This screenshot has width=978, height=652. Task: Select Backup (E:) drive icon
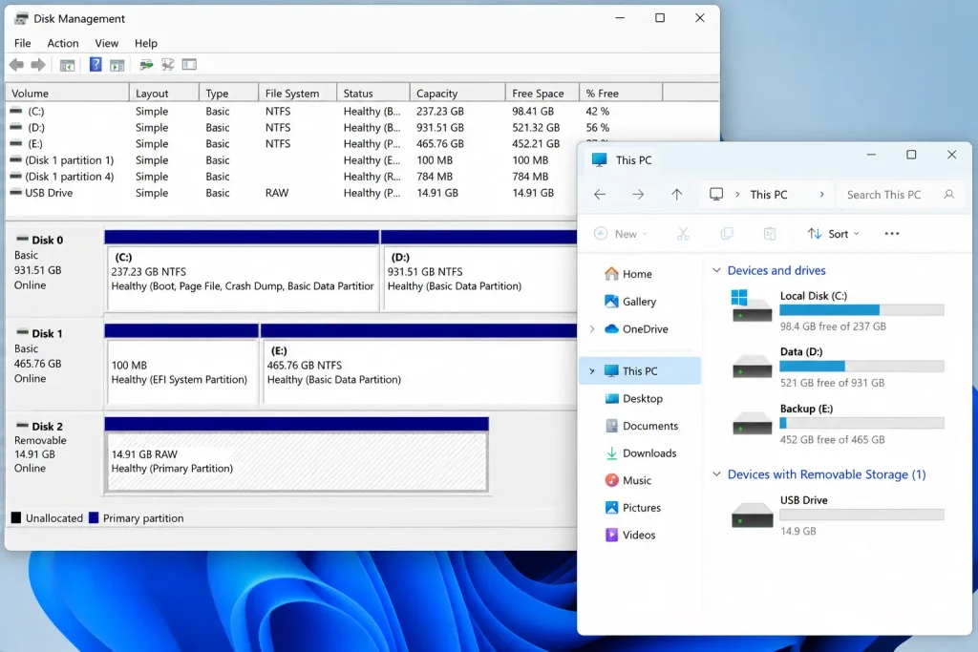(752, 422)
